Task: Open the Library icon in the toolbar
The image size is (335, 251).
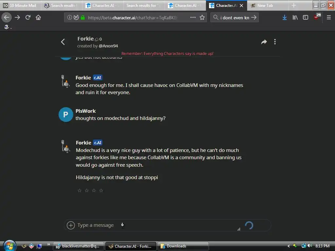Action: (x=295, y=18)
